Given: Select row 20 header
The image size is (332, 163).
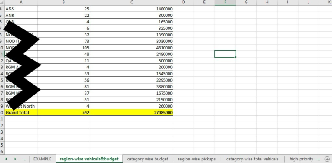Looking at the screenshot, I should 2,113.
